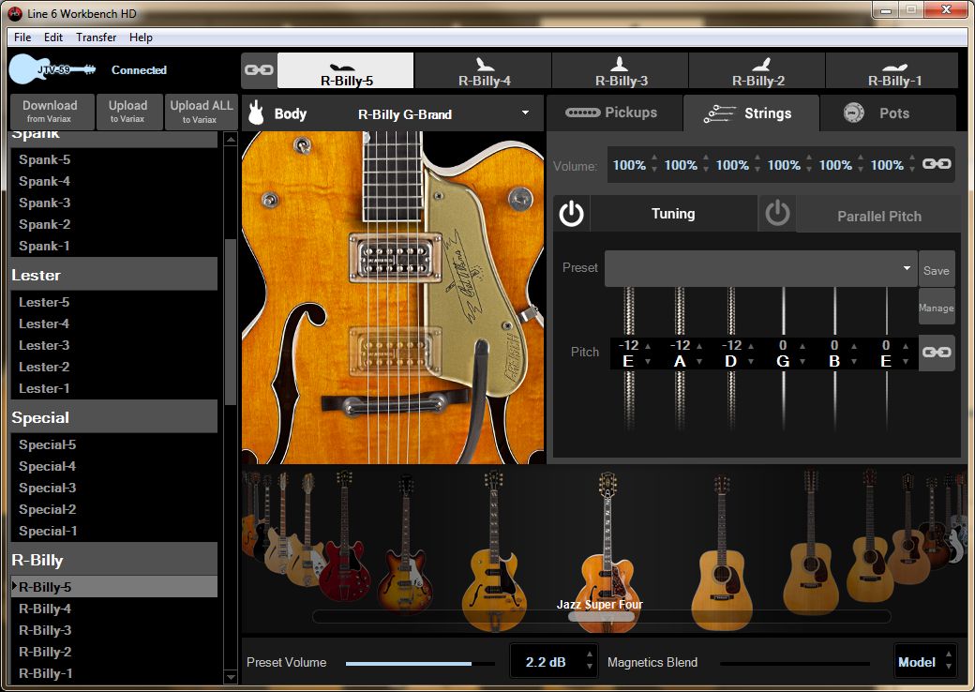Select the R-Billy-2 pickup position tab
975x692 pixels.
pyautogui.click(x=757, y=71)
